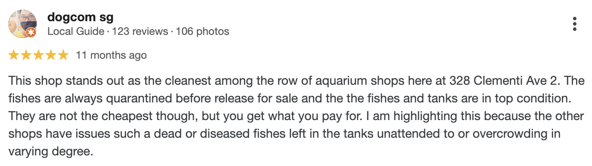
Task: Click the second yellow rating star
Action: point(26,55)
